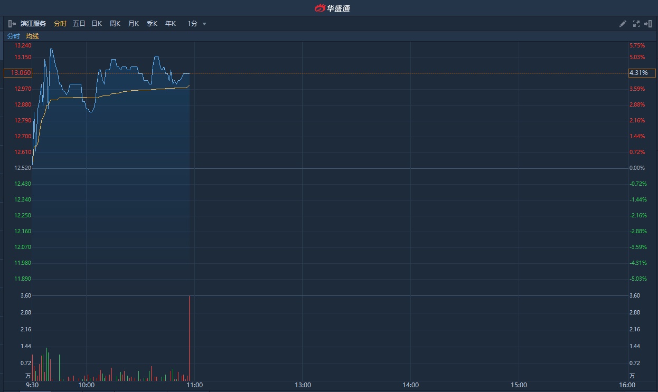This screenshot has height=392, width=658.
Task: Click the tall red volume spike bar
Action: tap(189, 338)
